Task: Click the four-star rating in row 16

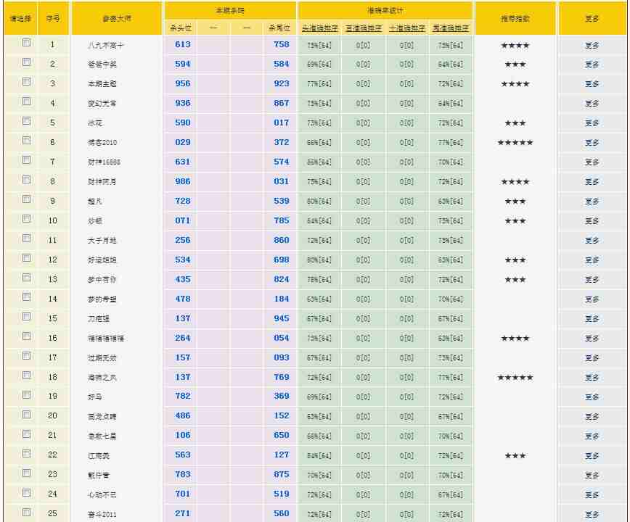Action: click(x=515, y=339)
